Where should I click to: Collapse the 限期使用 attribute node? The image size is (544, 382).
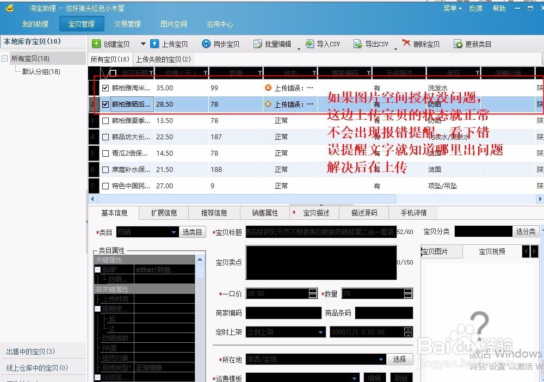tap(98, 309)
